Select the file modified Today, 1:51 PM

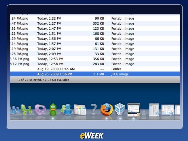[95, 33]
